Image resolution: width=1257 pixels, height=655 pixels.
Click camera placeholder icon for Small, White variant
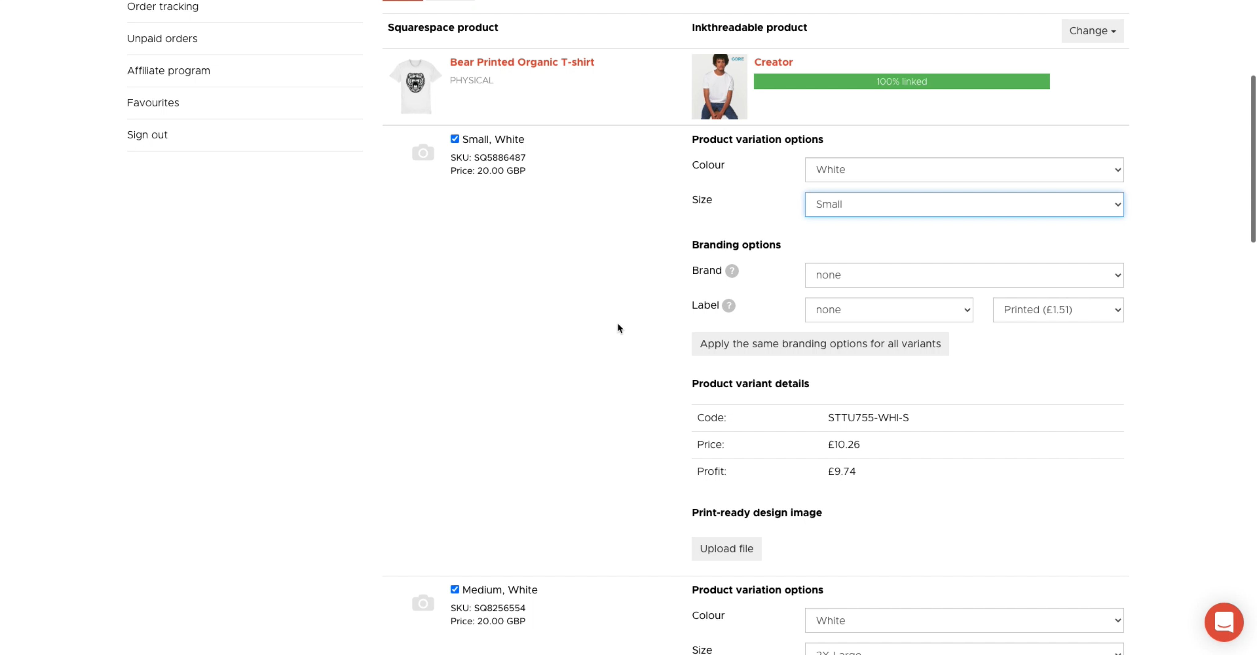click(x=422, y=153)
